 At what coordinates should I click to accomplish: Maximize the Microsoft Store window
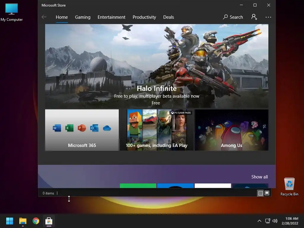tap(255, 5)
